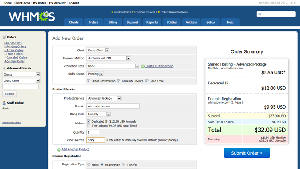Open the Setup navigation tab

pos(210,22)
